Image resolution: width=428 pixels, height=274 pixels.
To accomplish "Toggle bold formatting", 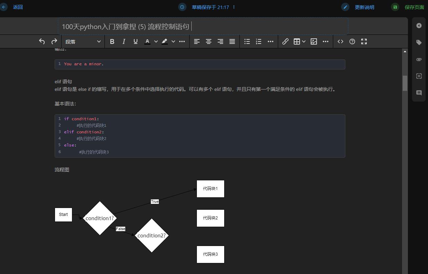I will click(112, 41).
